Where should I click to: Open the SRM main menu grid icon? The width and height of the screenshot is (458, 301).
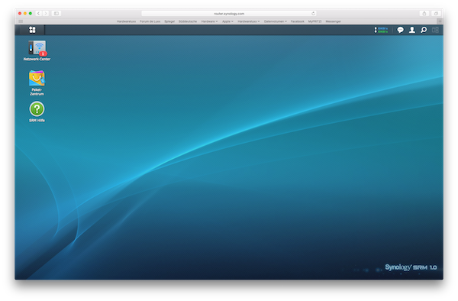(x=32, y=30)
